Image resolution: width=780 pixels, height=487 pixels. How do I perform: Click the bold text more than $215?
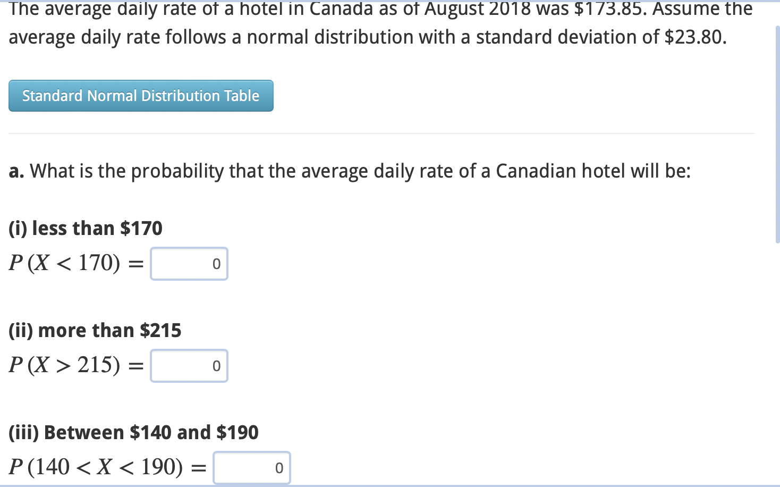tap(95, 330)
